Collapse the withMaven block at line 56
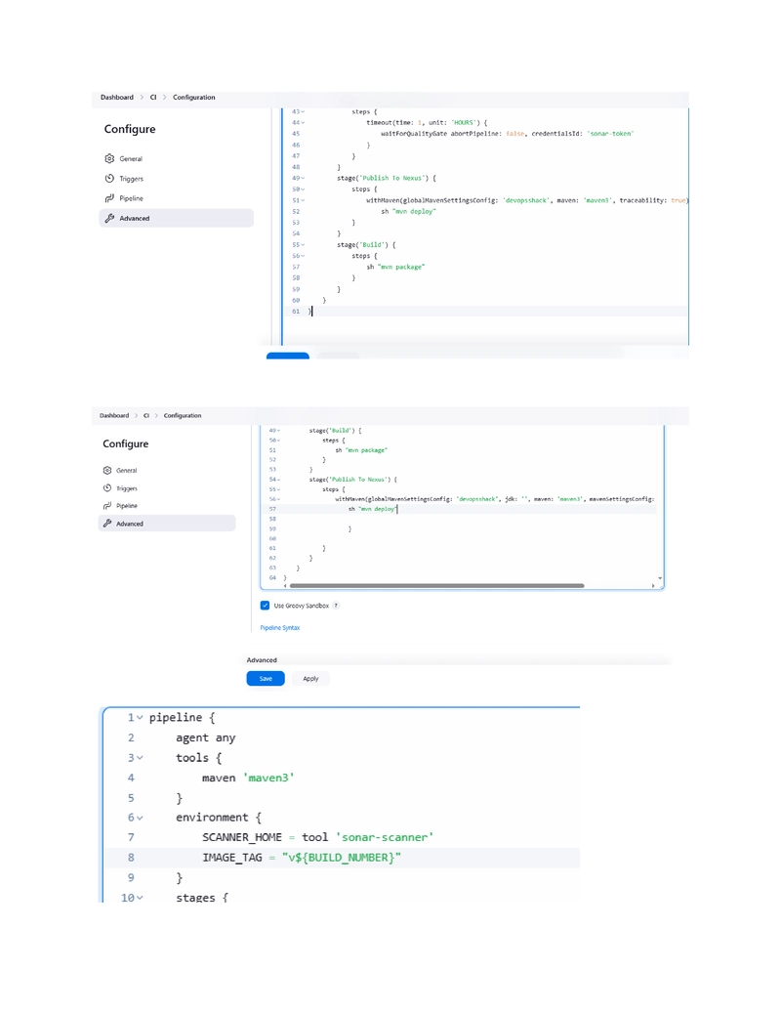The image size is (781, 1011). click(278, 499)
